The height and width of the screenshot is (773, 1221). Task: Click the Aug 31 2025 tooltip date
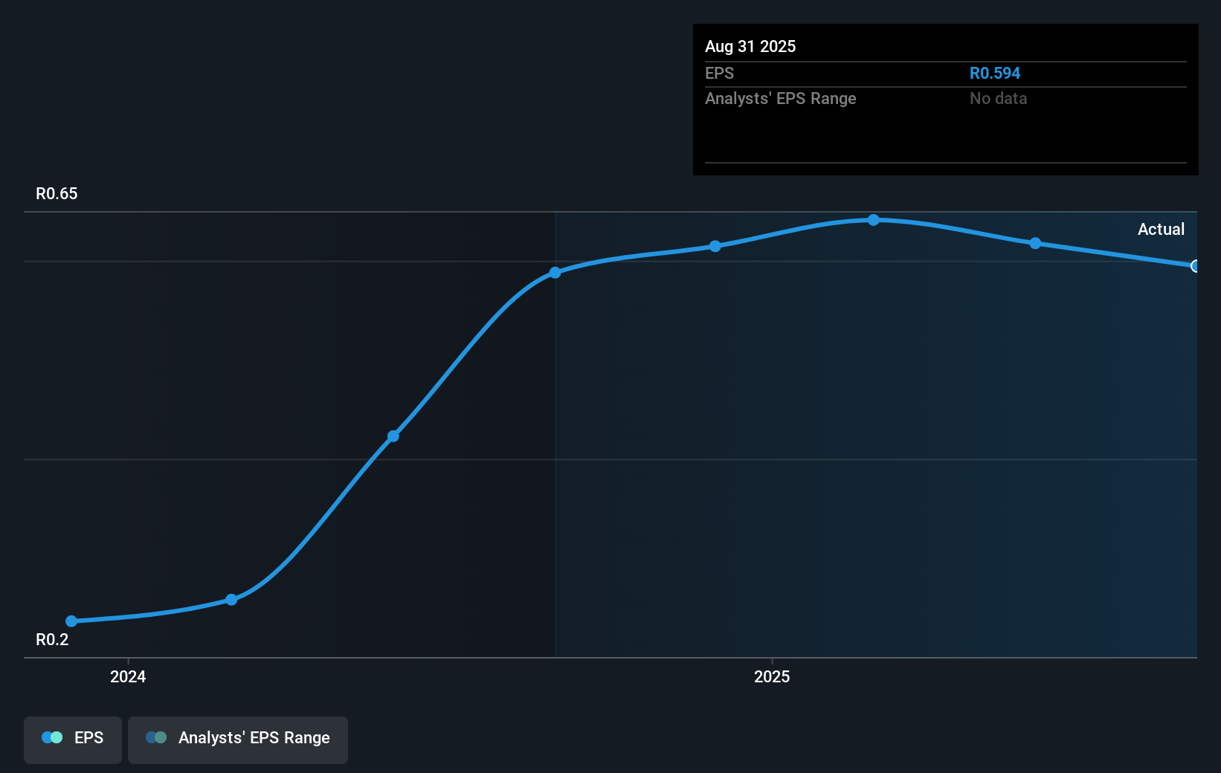tap(750, 46)
